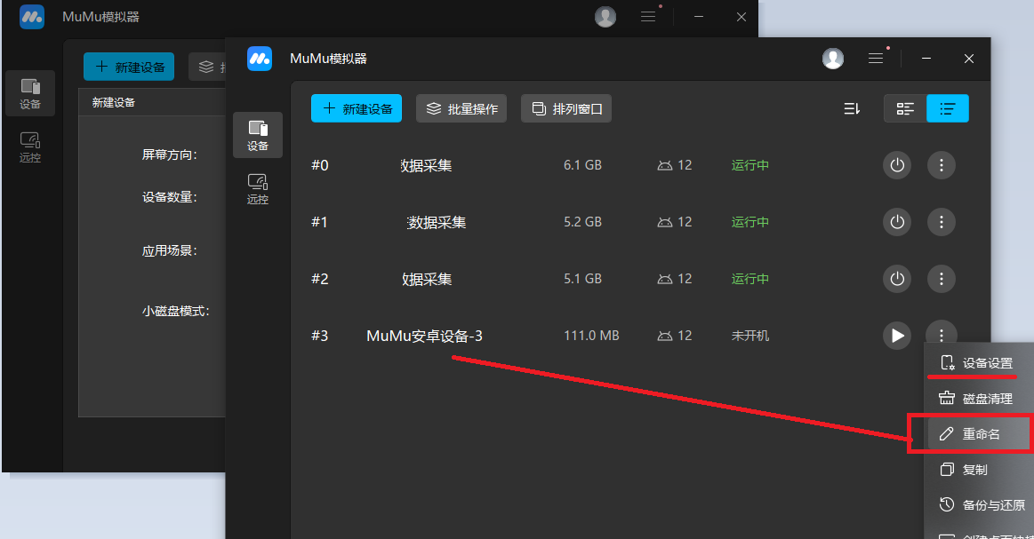1034x539 pixels.
Task: Click 运行中 status of device #0
Action: coord(749,165)
